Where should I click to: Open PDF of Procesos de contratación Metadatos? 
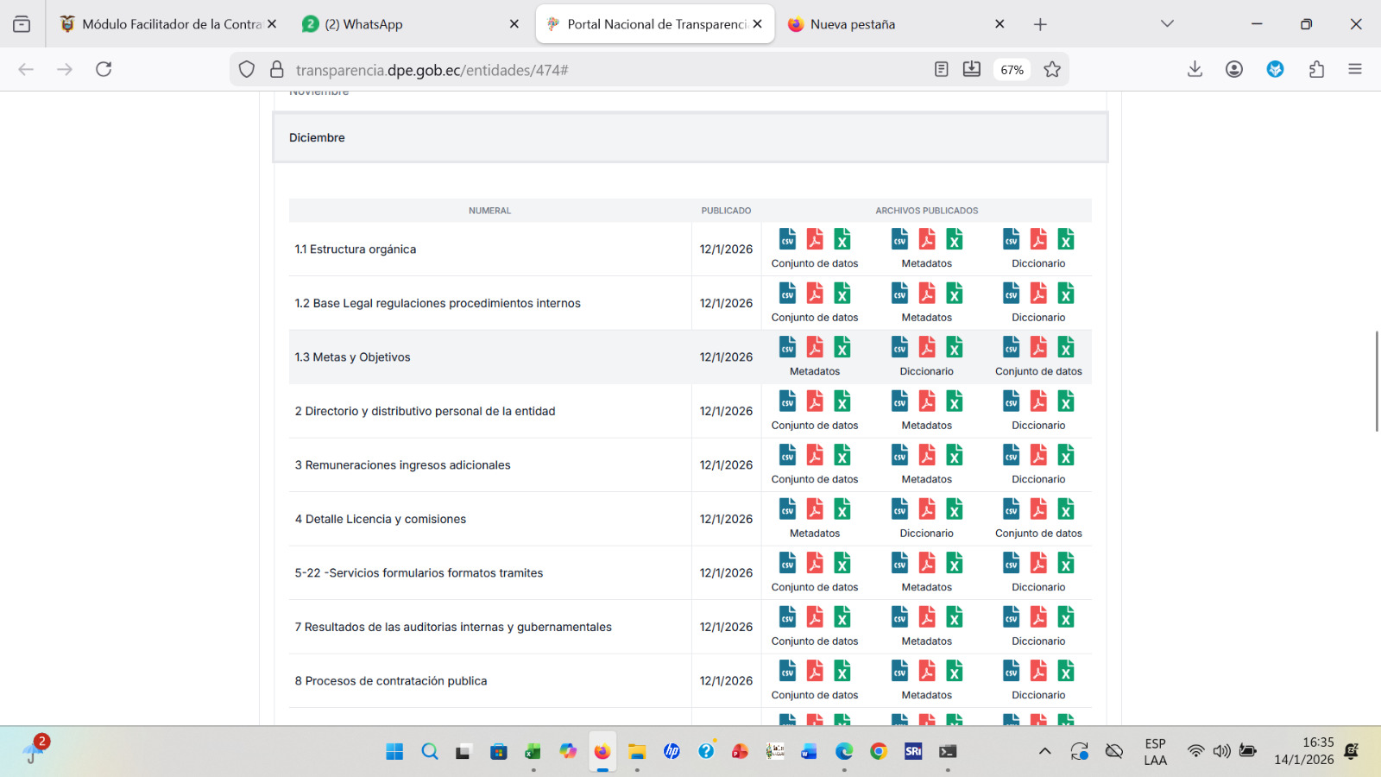tap(927, 671)
